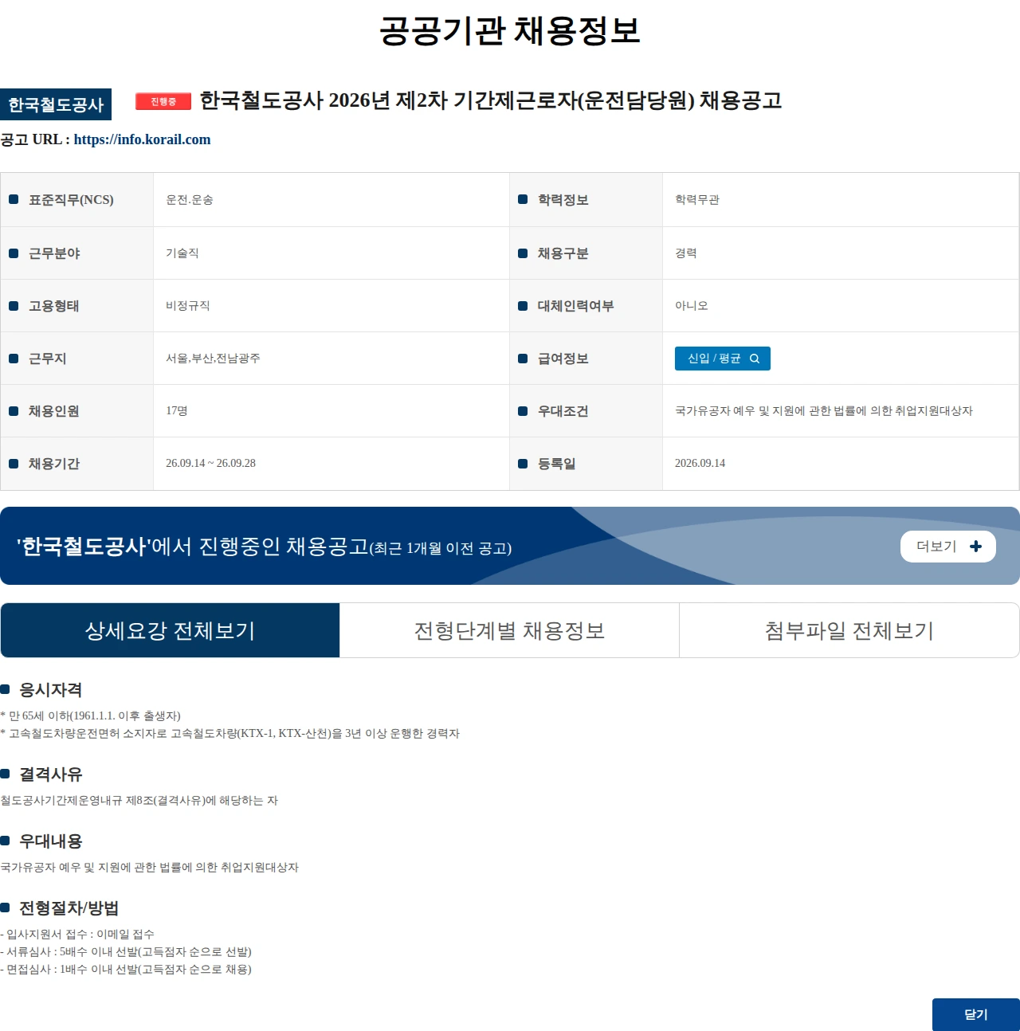Image resolution: width=1020 pixels, height=1031 pixels.
Task: Click the 등록일 label
Action: pyautogui.click(x=556, y=464)
